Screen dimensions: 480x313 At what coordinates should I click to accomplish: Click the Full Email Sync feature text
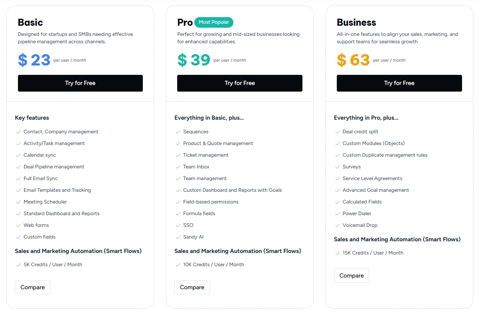(41, 179)
